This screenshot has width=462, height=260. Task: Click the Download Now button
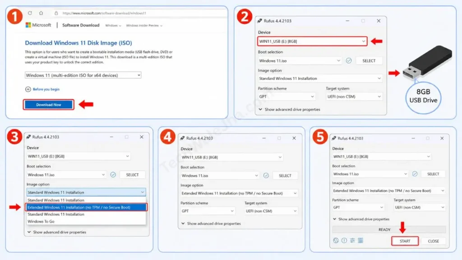[49, 105]
